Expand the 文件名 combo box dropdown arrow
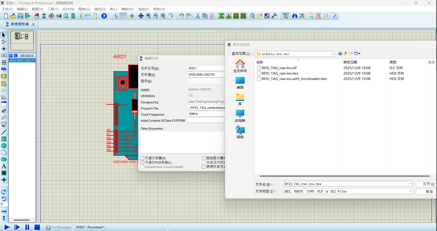This screenshot has width=437, height=231. coord(410,184)
